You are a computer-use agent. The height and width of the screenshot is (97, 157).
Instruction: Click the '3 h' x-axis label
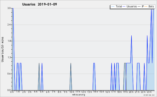pos(30,92)
